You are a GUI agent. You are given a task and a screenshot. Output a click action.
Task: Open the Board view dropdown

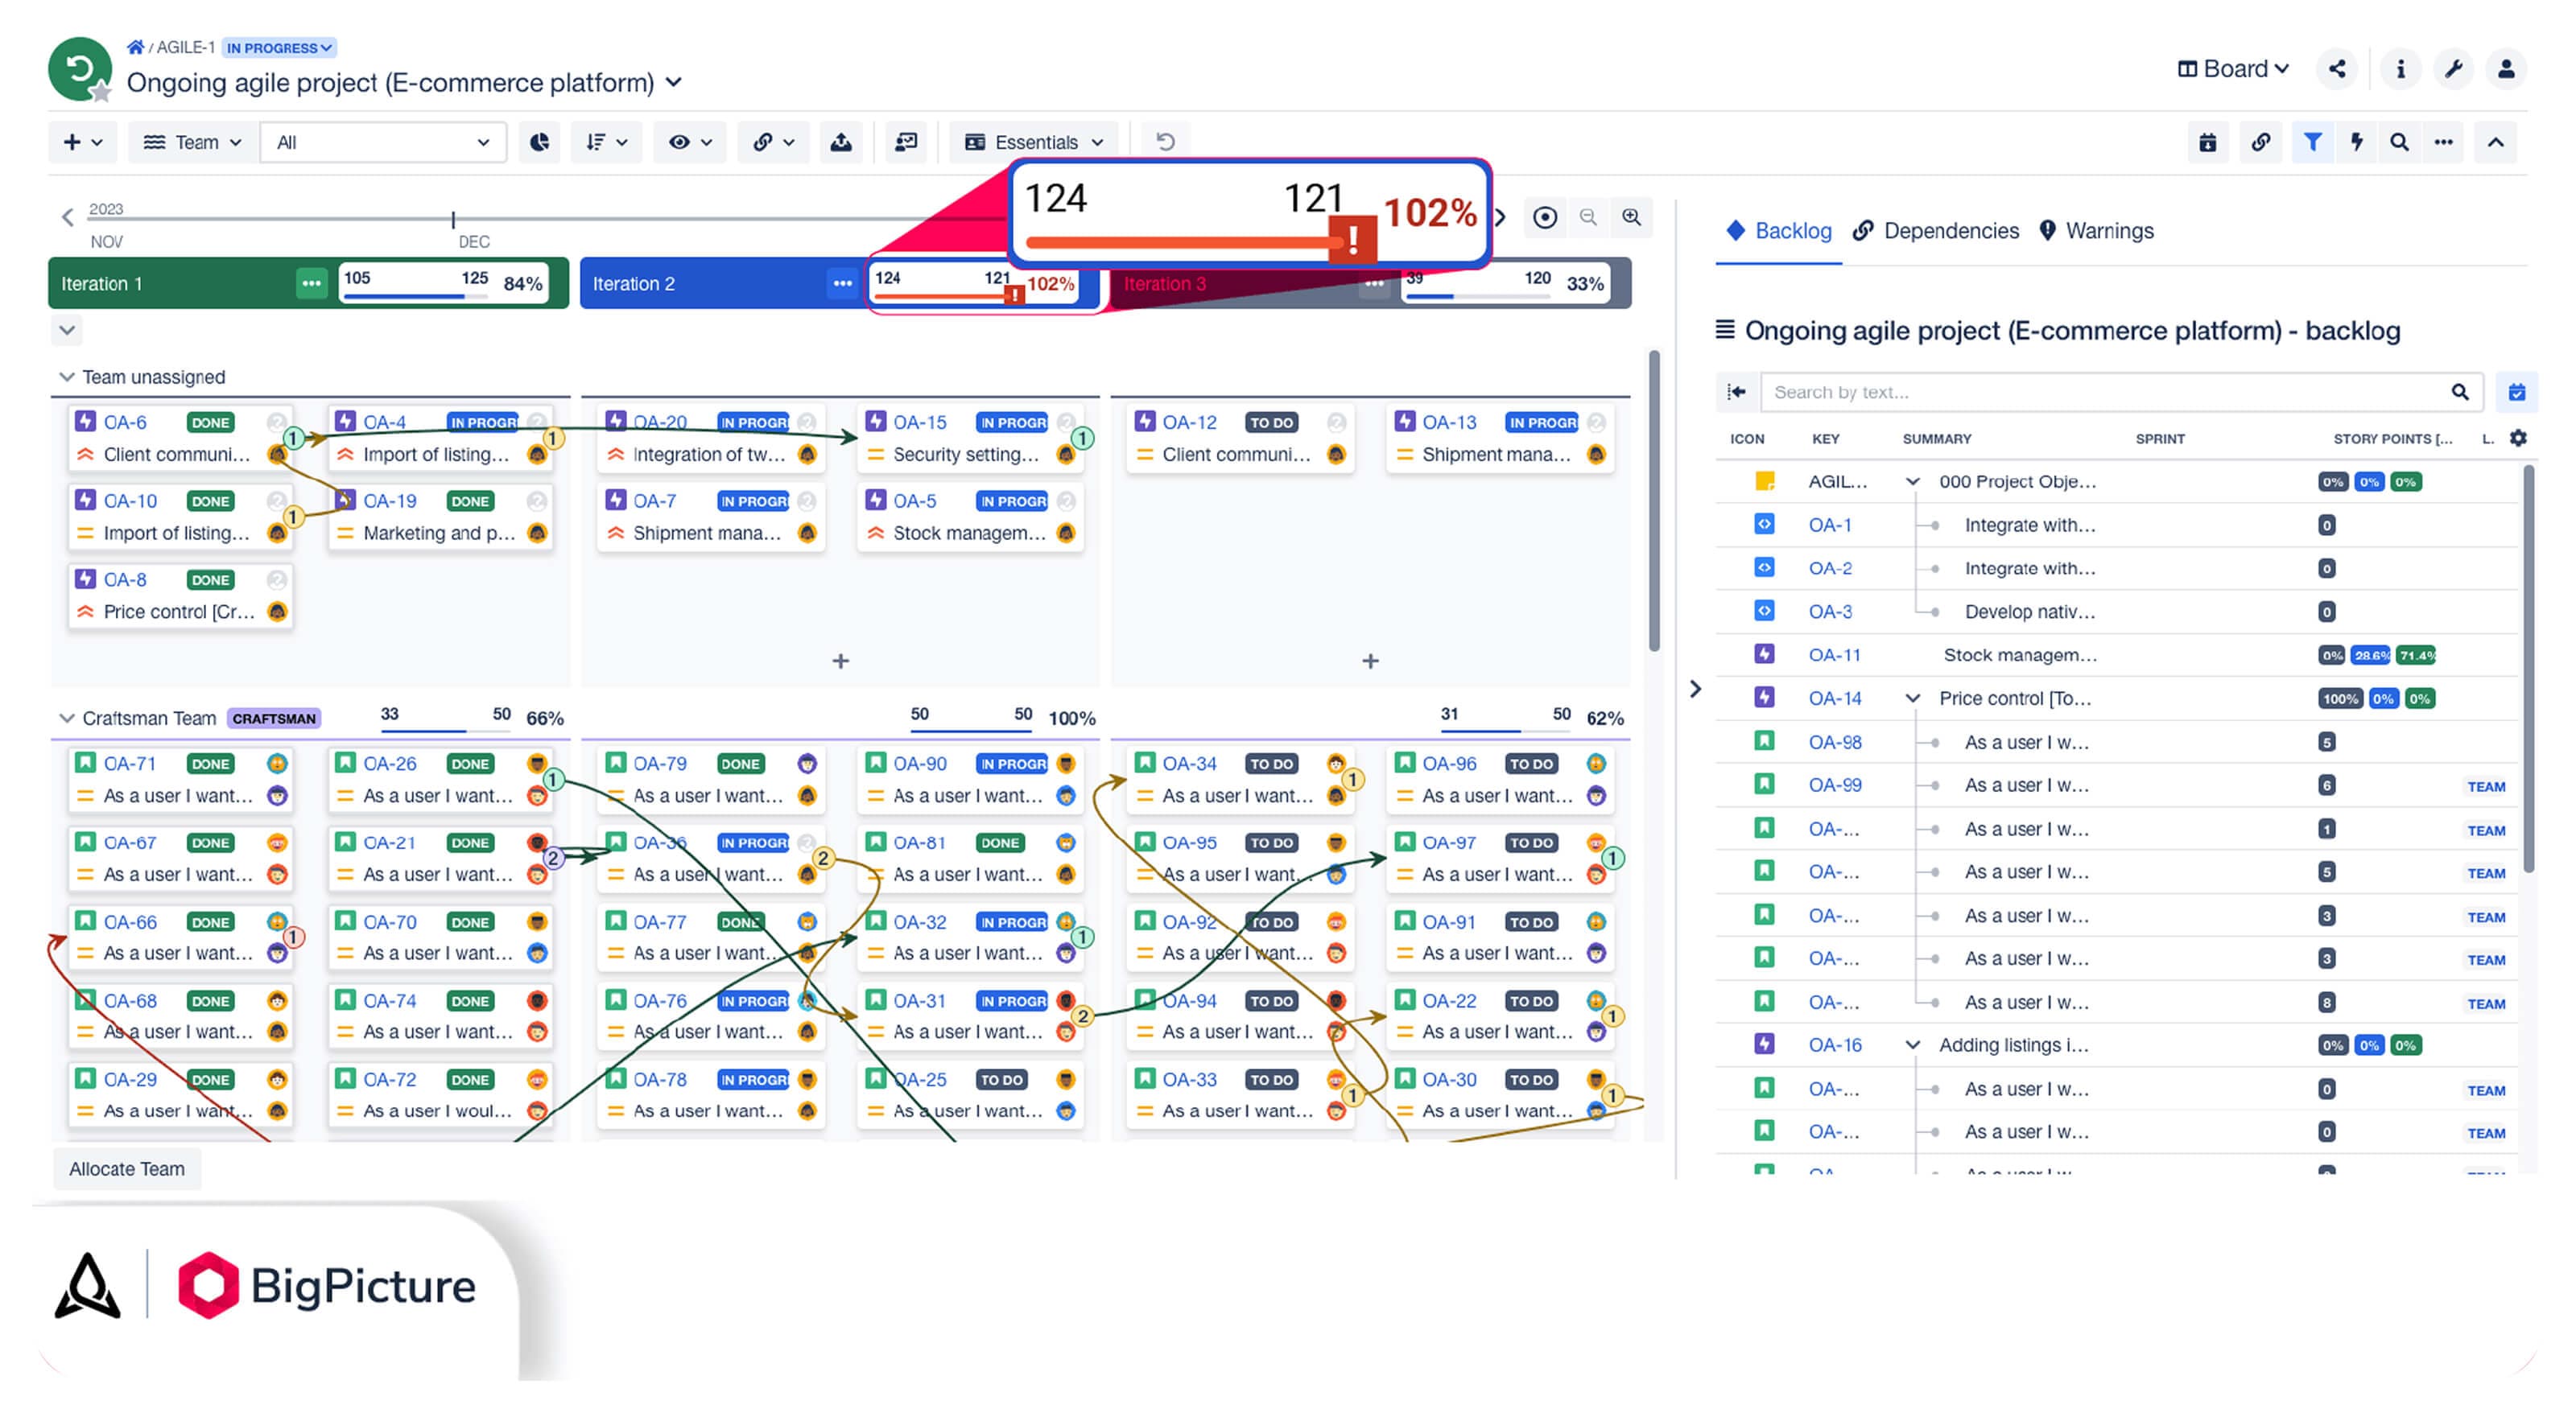coord(2233,69)
